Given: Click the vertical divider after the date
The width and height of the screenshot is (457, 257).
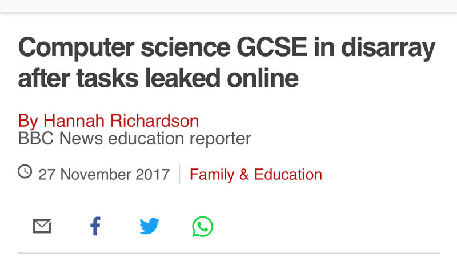Looking at the screenshot, I should [x=179, y=174].
